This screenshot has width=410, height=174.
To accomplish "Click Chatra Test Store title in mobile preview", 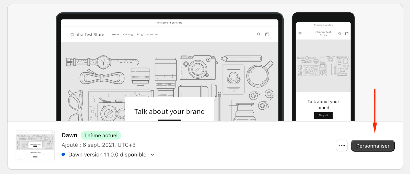I will (x=323, y=34).
